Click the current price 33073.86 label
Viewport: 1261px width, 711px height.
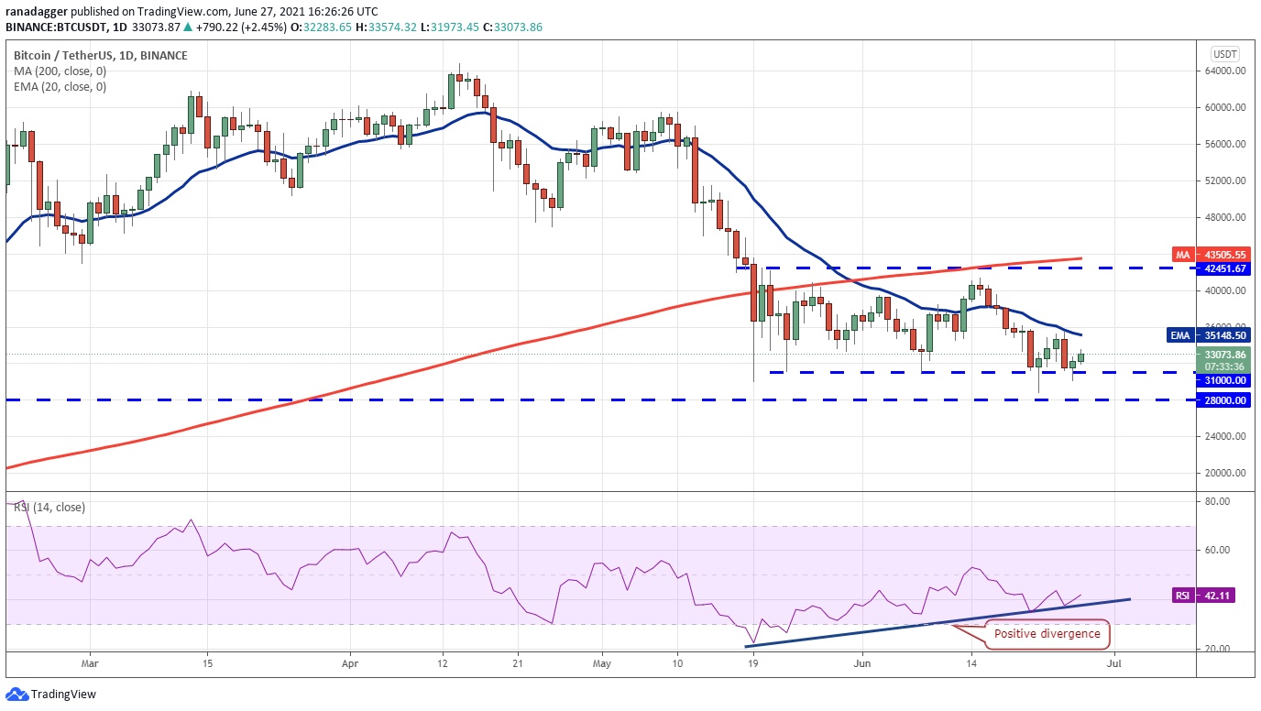coord(1223,354)
